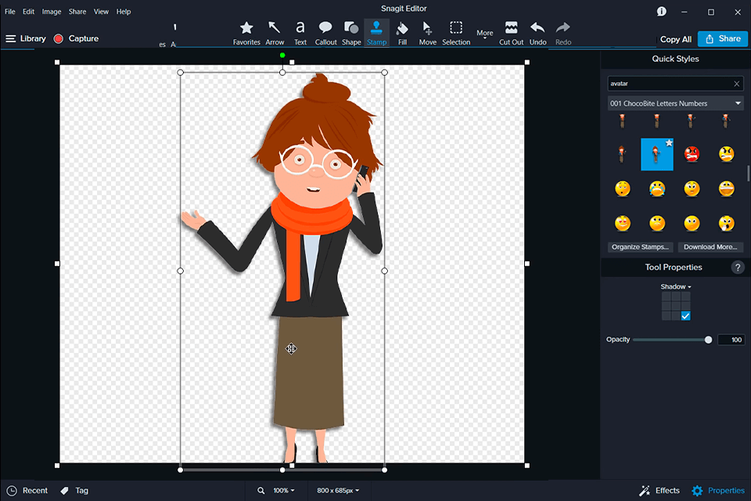
Task: Pick the wide laughing grin emoji stamp
Action: (727, 189)
